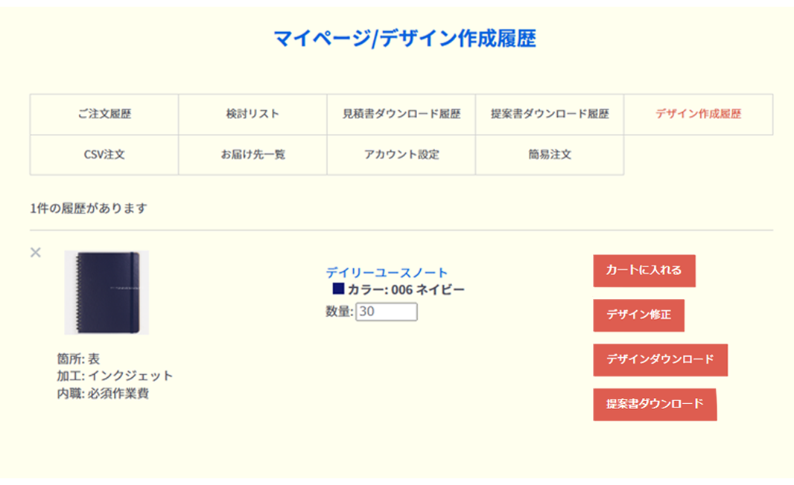794x485 pixels.
Task: Switch to 検討リスト tab
Action: click(x=253, y=115)
